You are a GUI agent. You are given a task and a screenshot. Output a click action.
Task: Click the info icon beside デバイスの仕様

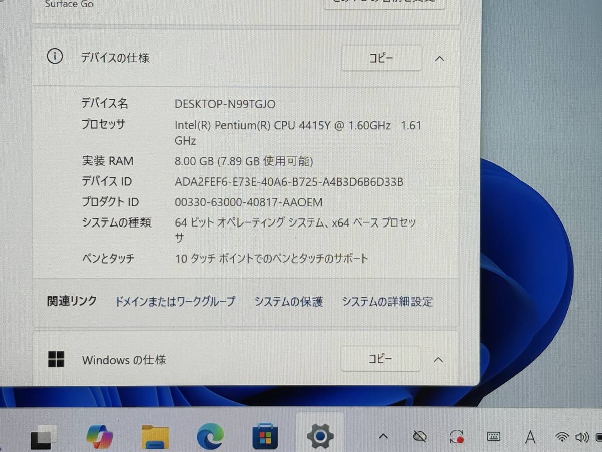pyautogui.click(x=55, y=57)
